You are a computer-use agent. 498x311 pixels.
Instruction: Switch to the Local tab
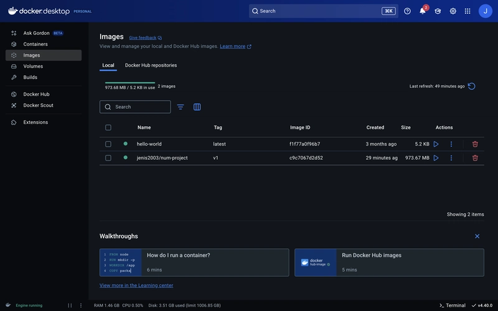pos(108,65)
